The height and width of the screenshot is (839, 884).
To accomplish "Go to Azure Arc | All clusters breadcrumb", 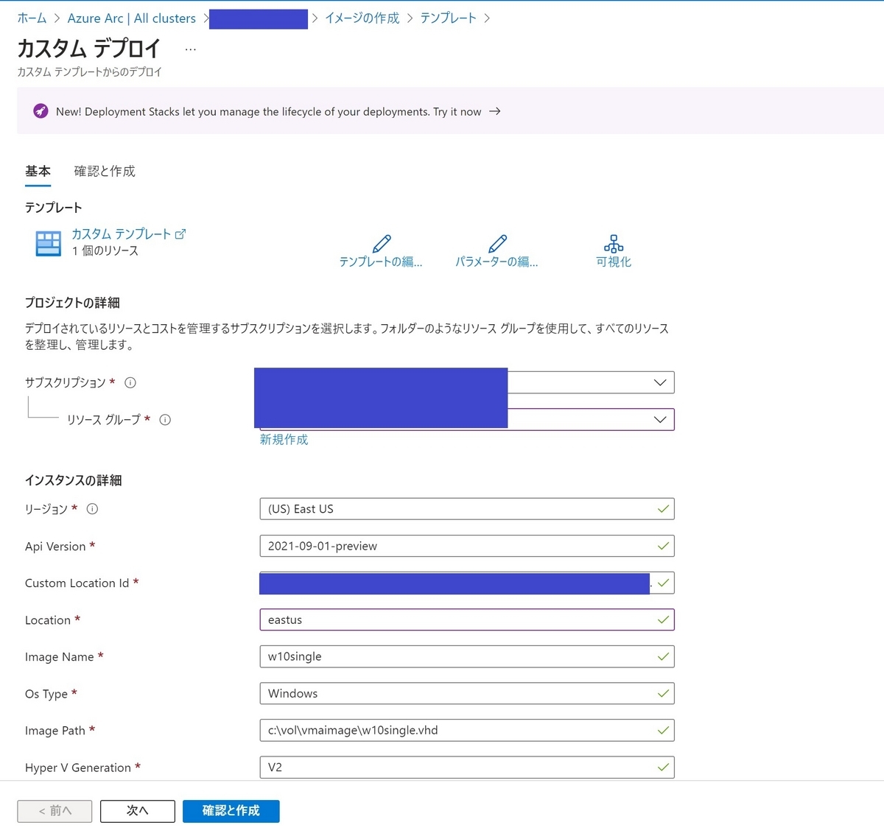I will [131, 18].
